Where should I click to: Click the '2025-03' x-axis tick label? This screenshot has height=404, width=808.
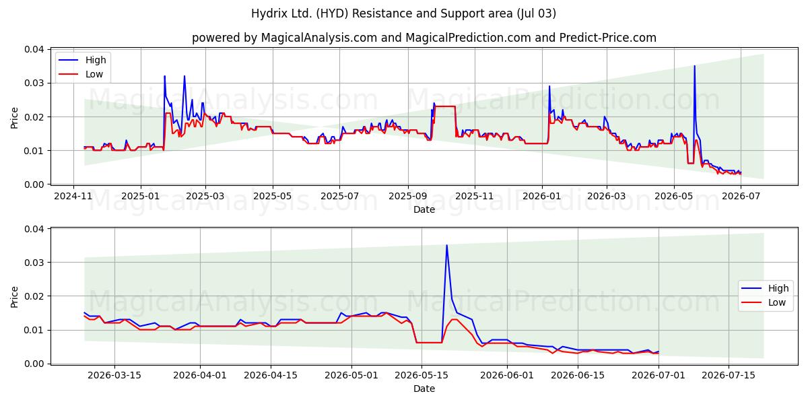[205, 196]
